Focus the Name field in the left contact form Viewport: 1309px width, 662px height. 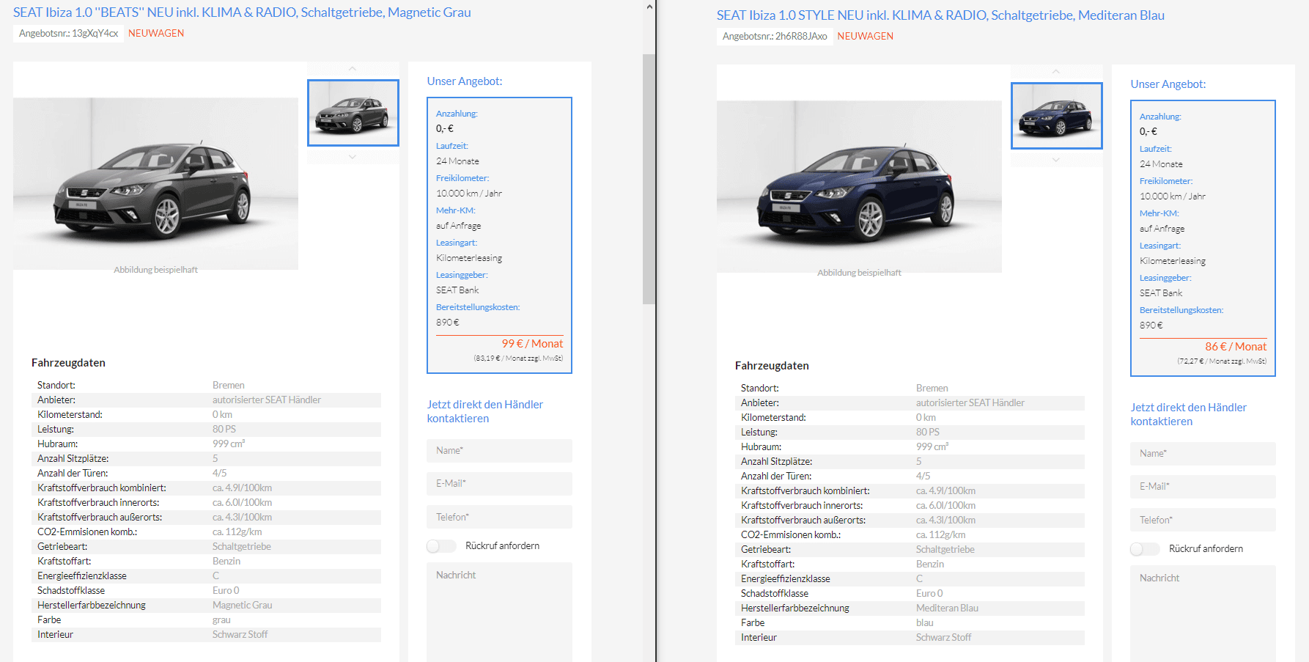[499, 451]
